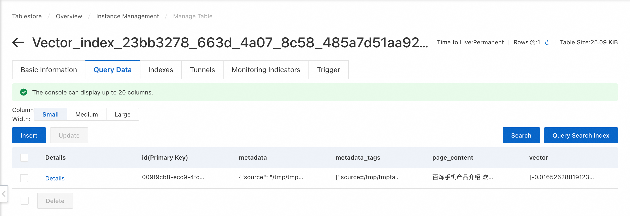
Task: Go to the Tunnels tab
Action: tap(202, 70)
